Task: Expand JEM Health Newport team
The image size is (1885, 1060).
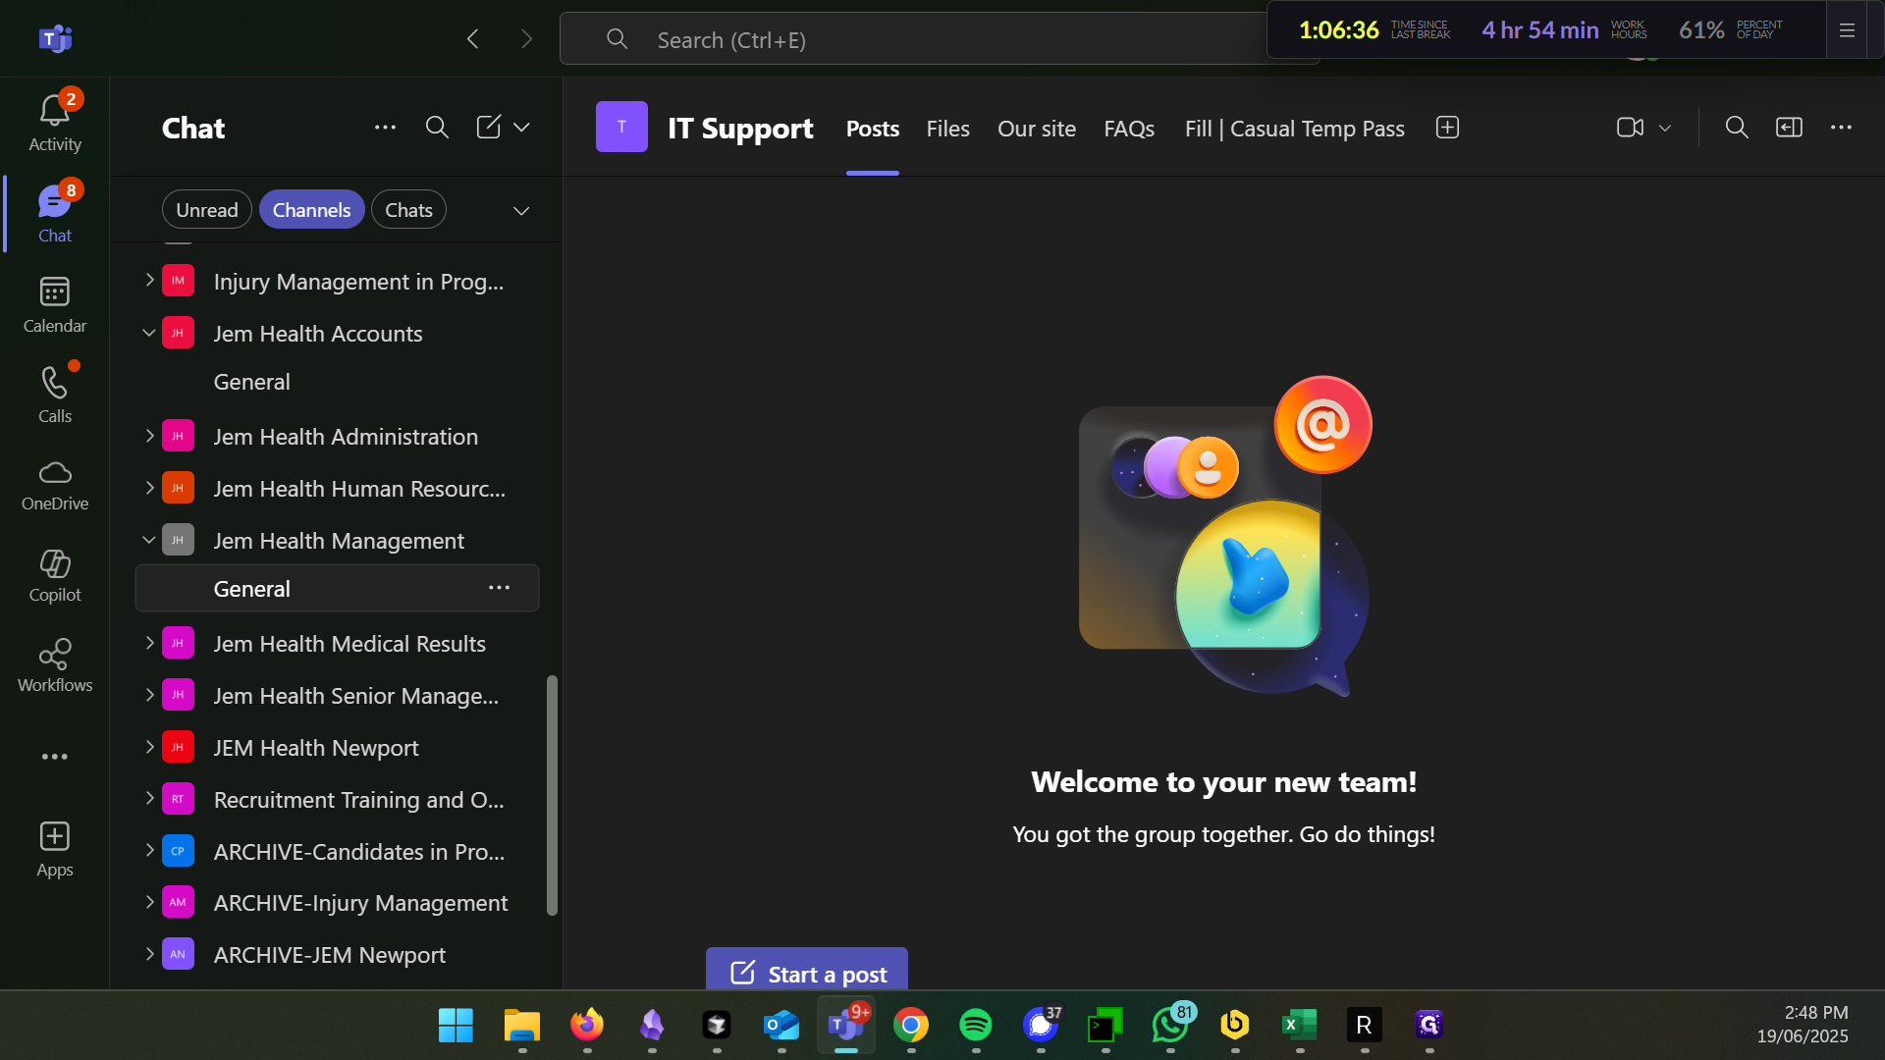Action: 149,747
